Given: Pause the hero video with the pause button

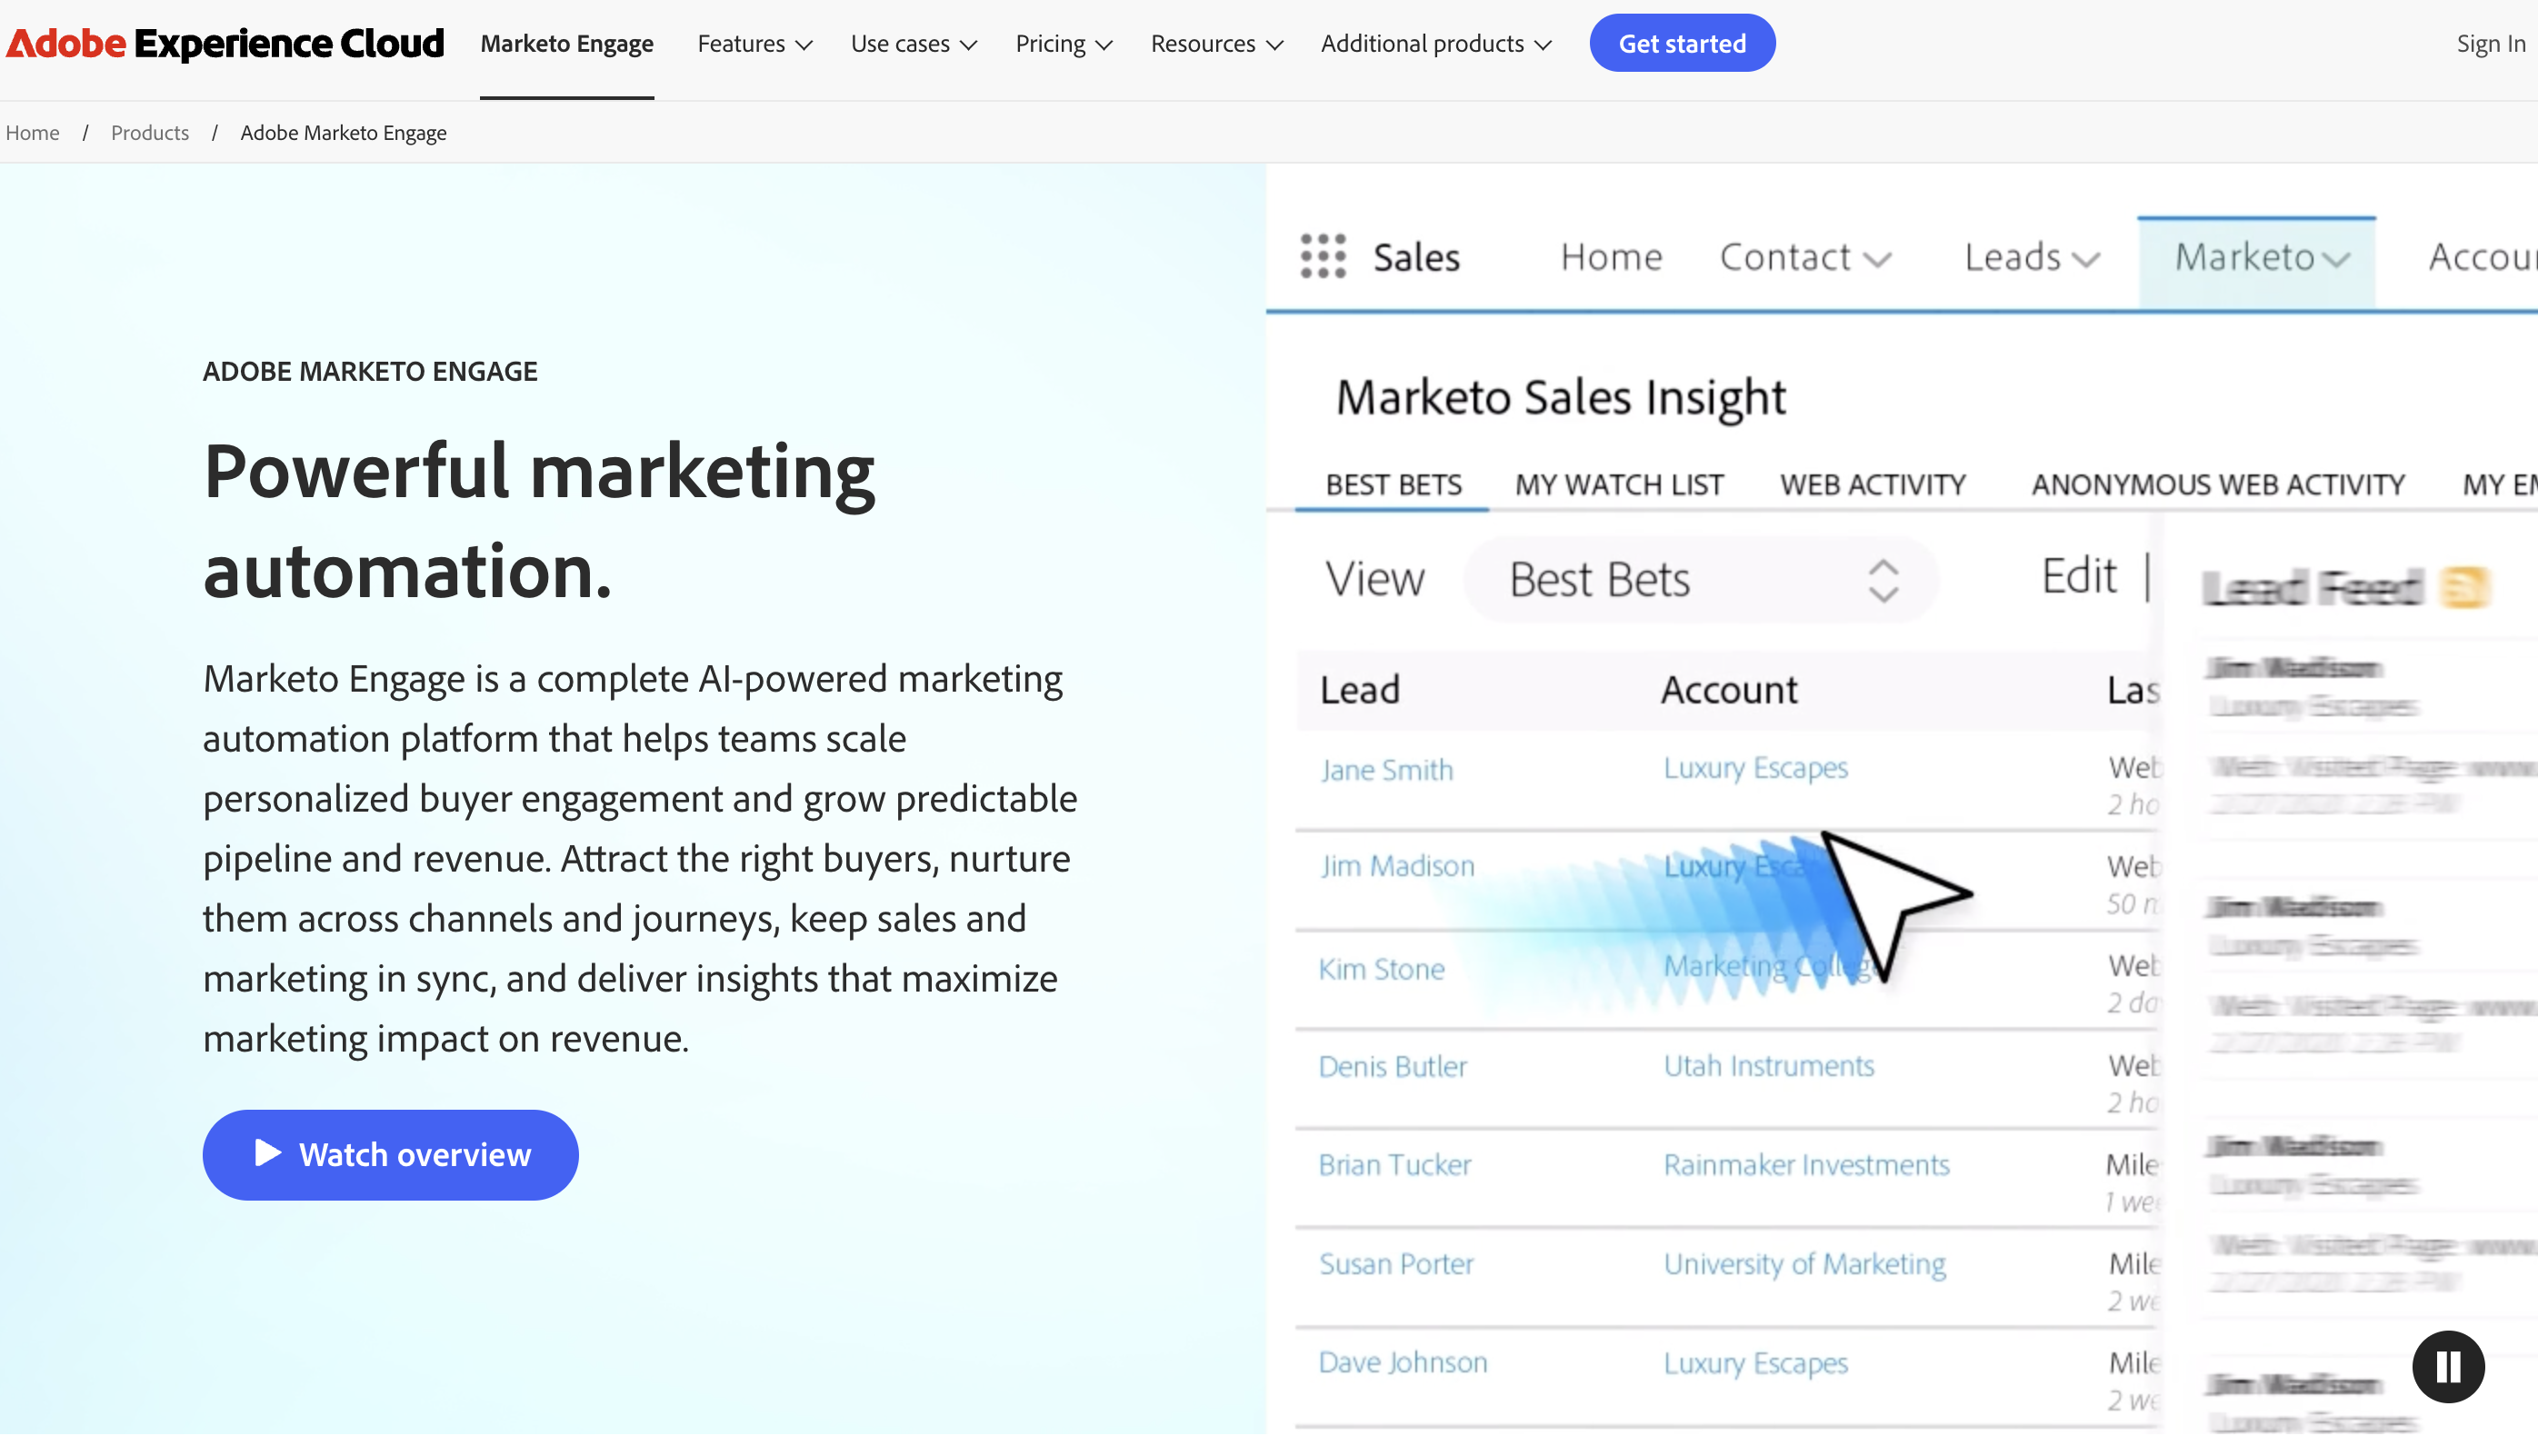Looking at the screenshot, I should (x=2447, y=1366).
